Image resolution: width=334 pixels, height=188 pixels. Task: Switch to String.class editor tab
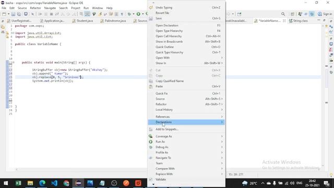click(x=299, y=21)
